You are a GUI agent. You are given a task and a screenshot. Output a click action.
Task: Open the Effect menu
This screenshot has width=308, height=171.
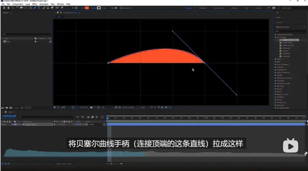click(x=35, y=4)
